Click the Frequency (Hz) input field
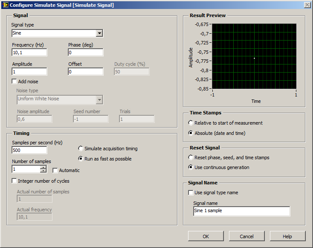Screen dimensions: 313x248 pos(29,53)
